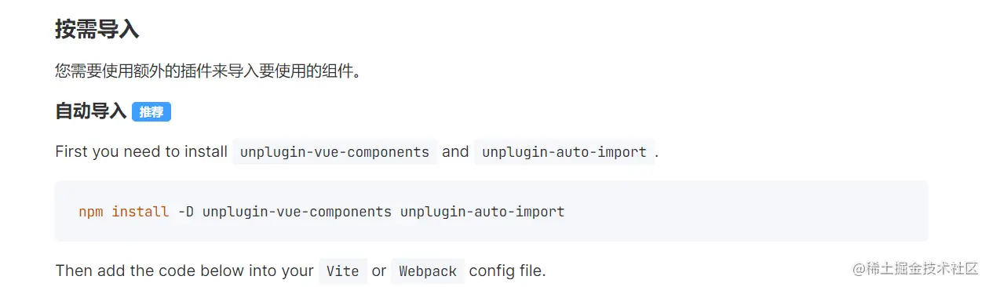
Task: Click the orange npm keyword in the code block
Action: pyautogui.click(x=91, y=212)
